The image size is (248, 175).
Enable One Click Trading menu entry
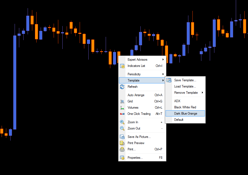click(142, 114)
